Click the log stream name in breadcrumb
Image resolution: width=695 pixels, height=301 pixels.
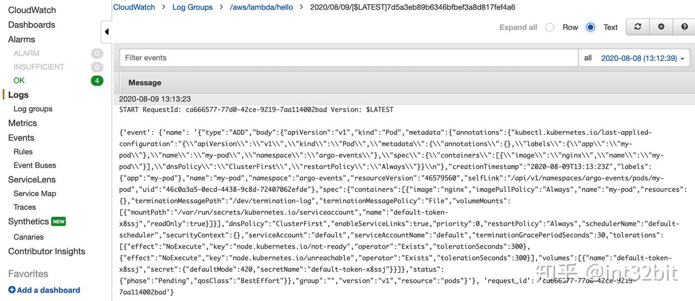point(413,7)
